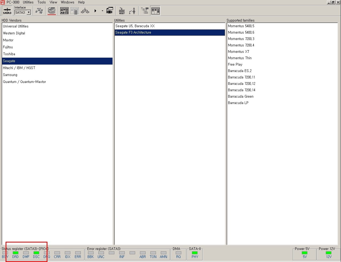Switch to the three-column view toolbar icon

coord(155,11)
